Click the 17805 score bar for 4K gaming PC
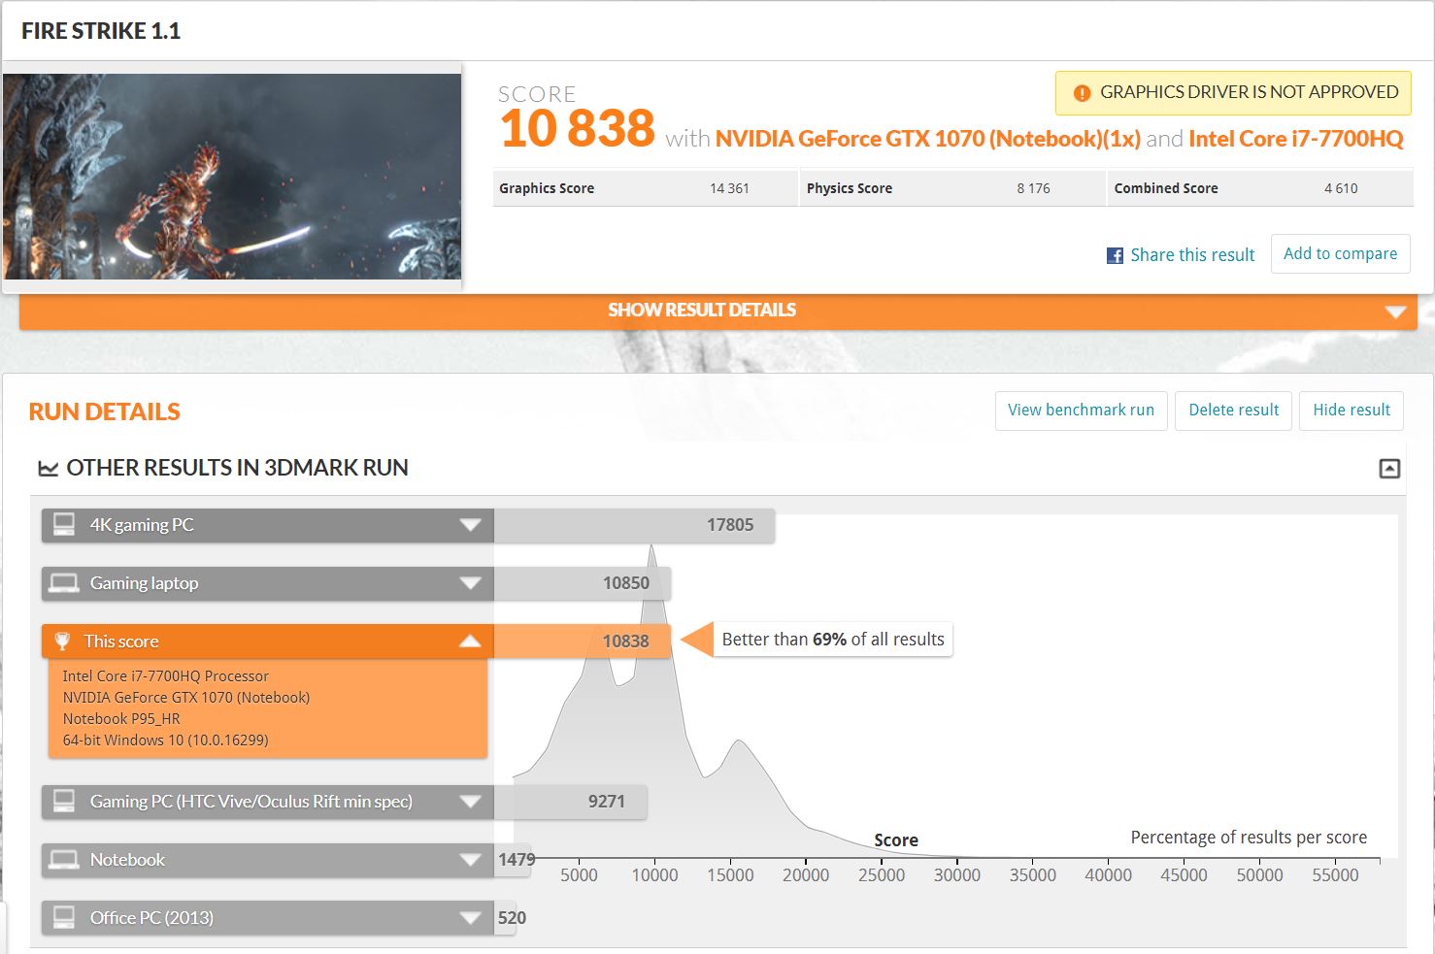The width and height of the screenshot is (1435, 954). (x=634, y=525)
